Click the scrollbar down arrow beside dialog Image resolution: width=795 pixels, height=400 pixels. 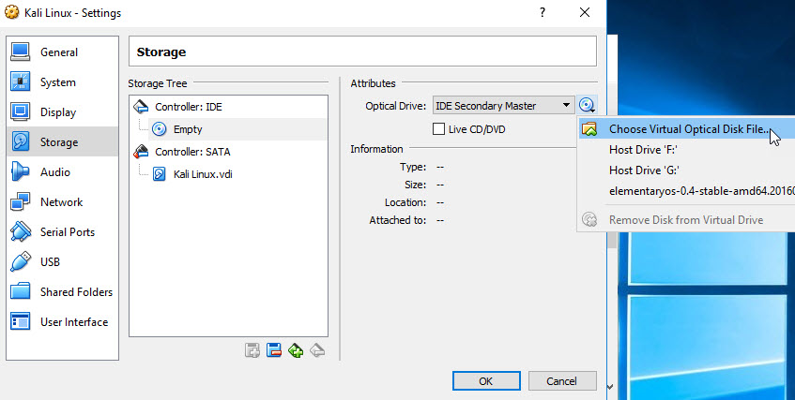(610, 387)
